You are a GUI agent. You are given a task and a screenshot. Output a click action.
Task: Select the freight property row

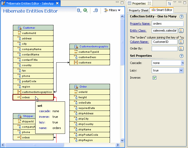pyautogui.click(x=90, y=97)
